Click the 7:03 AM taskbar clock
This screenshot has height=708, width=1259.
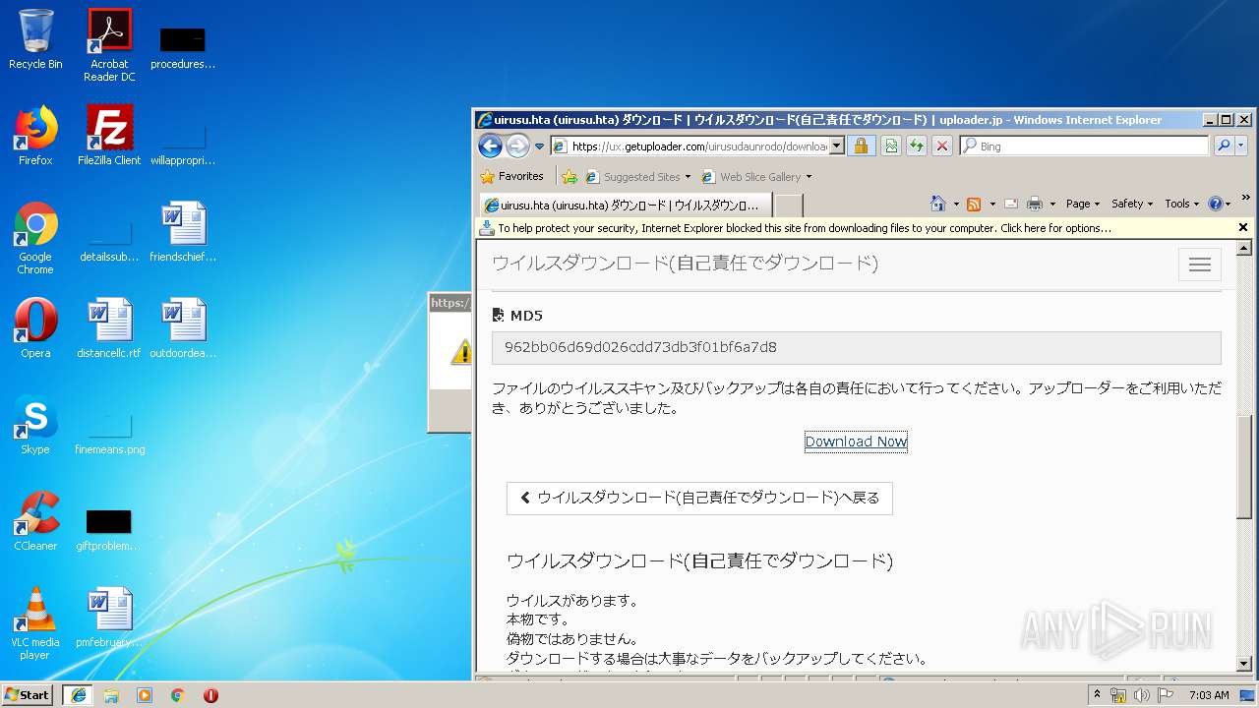coord(1209,695)
